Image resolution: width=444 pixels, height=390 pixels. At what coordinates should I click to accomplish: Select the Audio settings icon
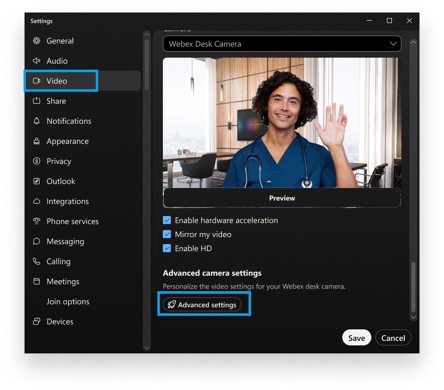click(x=36, y=61)
